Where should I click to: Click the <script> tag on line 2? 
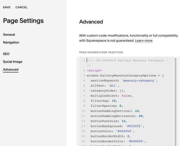tap(94, 71)
